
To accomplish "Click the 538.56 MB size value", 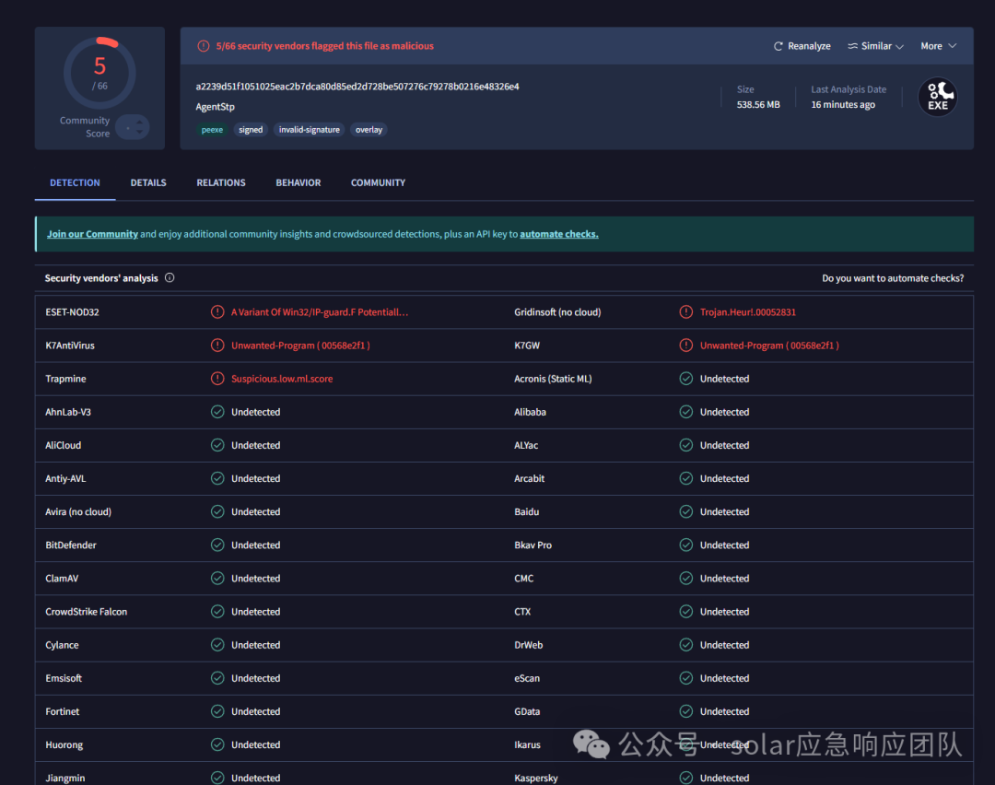I will coord(758,105).
